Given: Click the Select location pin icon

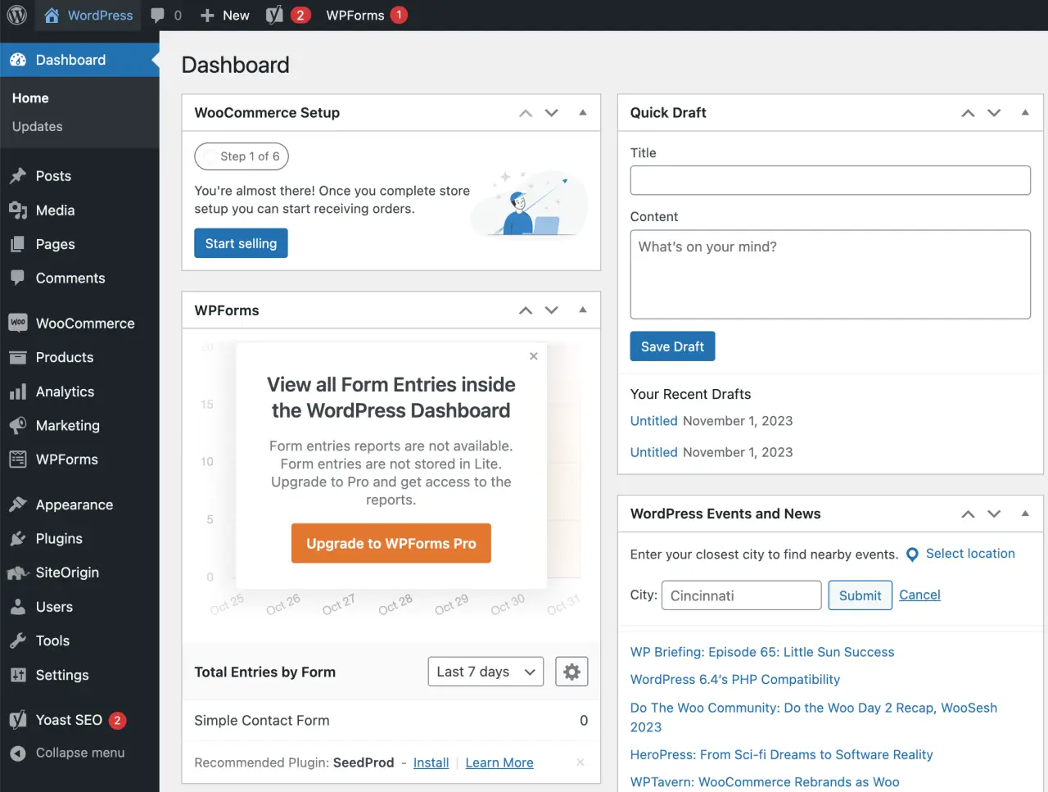Looking at the screenshot, I should pos(912,554).
